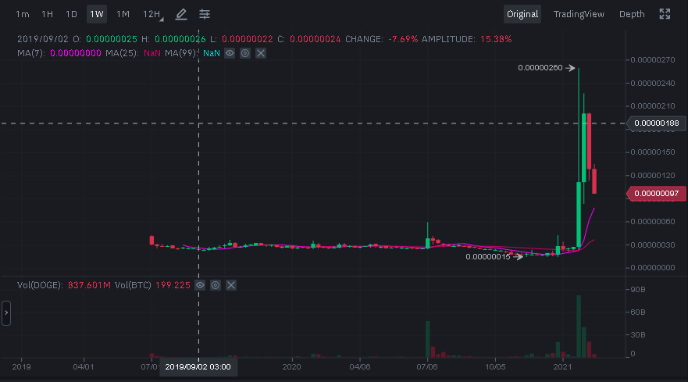Hide the MA indicator with eye icon
The width and height of the screenshot is (688, 382).
(230, 53)
